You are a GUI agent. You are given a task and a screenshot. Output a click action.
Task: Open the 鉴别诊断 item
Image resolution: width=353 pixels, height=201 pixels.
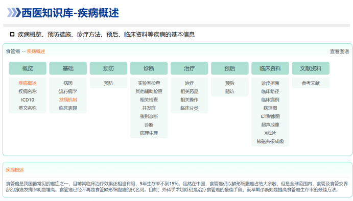tap(149, 116)
